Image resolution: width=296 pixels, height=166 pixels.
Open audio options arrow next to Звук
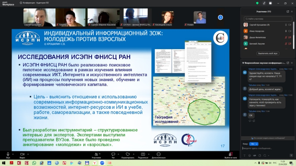(x=13, y=154)
